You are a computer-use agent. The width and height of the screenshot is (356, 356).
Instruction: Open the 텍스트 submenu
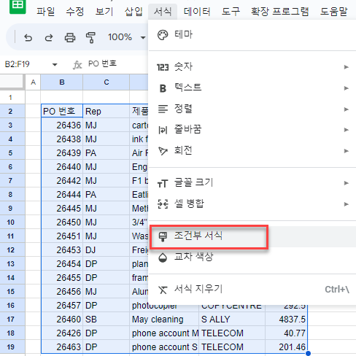coord(252,88)
